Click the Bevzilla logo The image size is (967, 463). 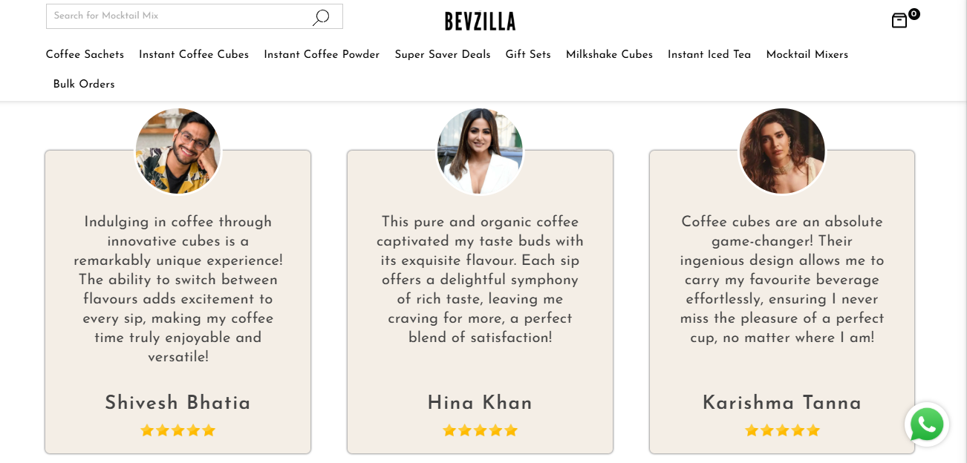(x=480, y=22)
